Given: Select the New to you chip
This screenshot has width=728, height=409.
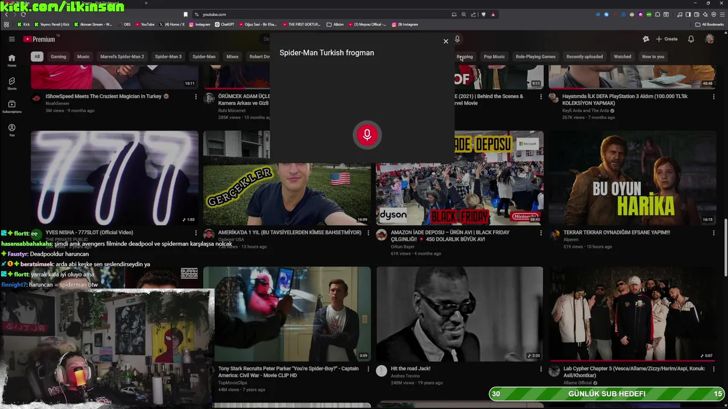Looking at the screenshot, I should click(x=653, y=57).
